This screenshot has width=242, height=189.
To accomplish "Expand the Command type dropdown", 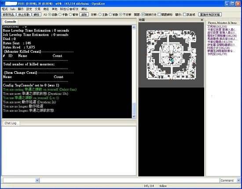I will [x=238, y=180].
